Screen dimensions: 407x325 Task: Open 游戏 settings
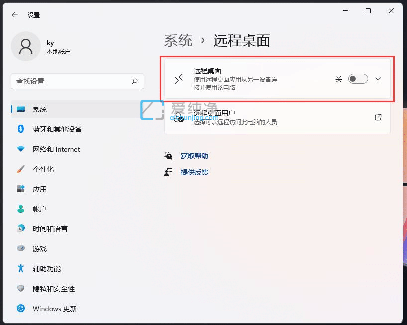(77, 249)
